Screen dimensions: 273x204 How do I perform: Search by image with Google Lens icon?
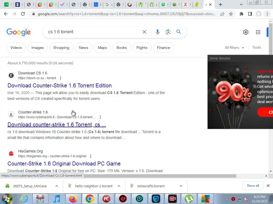pos(168,32)
